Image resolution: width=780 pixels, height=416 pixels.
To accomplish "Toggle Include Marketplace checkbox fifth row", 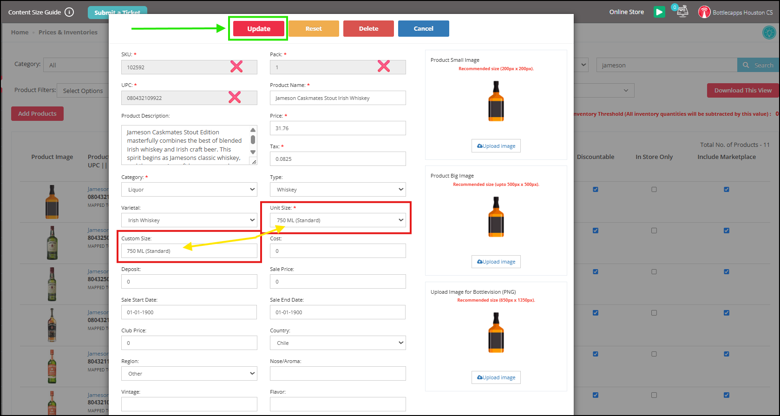I will (x=727, y=354).
